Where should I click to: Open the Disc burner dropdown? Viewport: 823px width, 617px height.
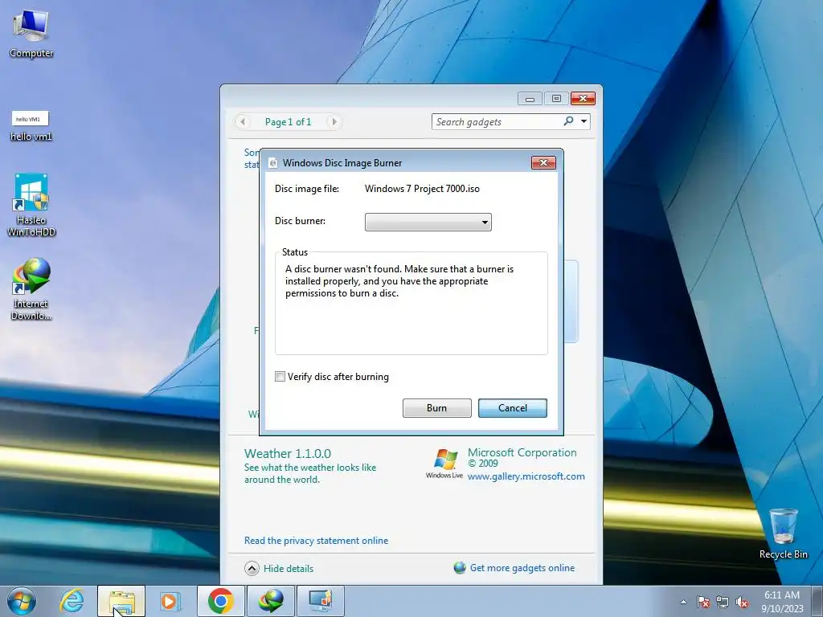(428, 222)
